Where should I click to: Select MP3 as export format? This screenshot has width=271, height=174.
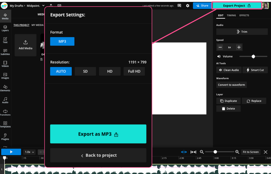62,41
